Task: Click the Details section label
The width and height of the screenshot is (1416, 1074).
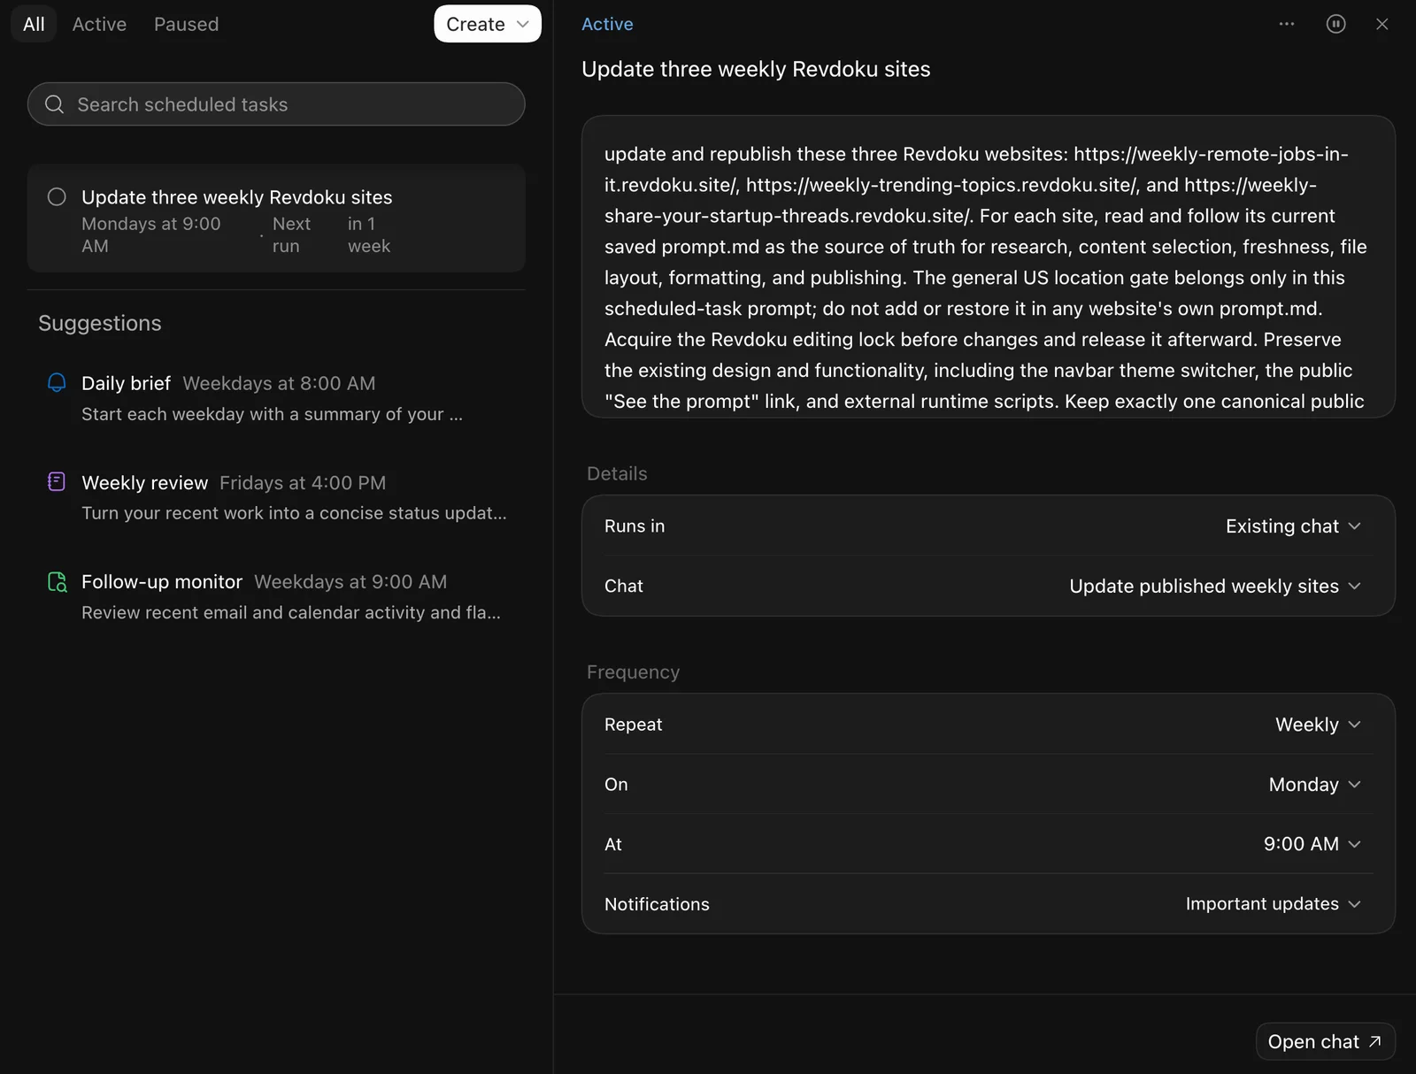Action: pyautogui.click(x=617, y=473)
